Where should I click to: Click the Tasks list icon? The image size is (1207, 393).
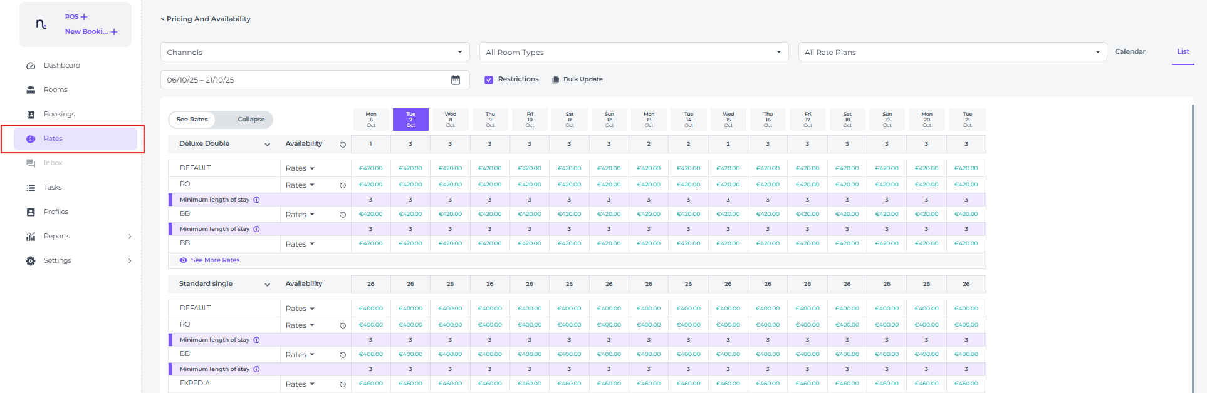point(31,188)
